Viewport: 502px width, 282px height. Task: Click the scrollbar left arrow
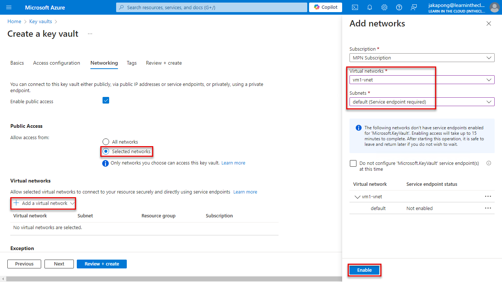click(3, 279)
